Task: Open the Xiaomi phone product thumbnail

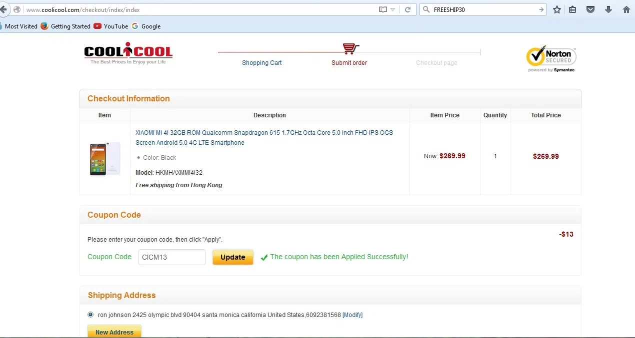Action: click(x=105, y=159)
